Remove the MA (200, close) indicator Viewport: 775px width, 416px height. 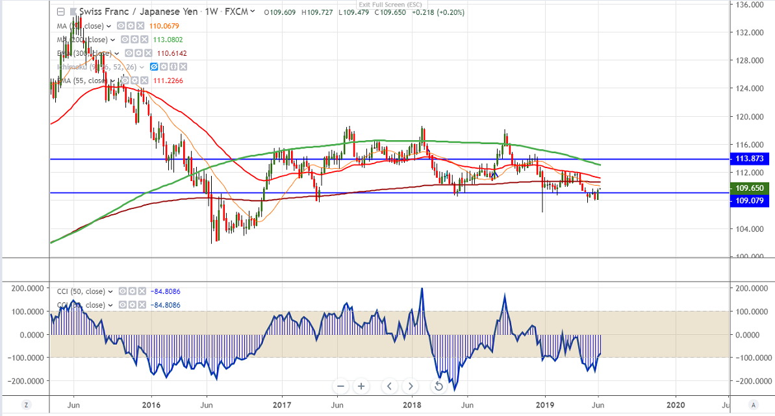(144, 40)
